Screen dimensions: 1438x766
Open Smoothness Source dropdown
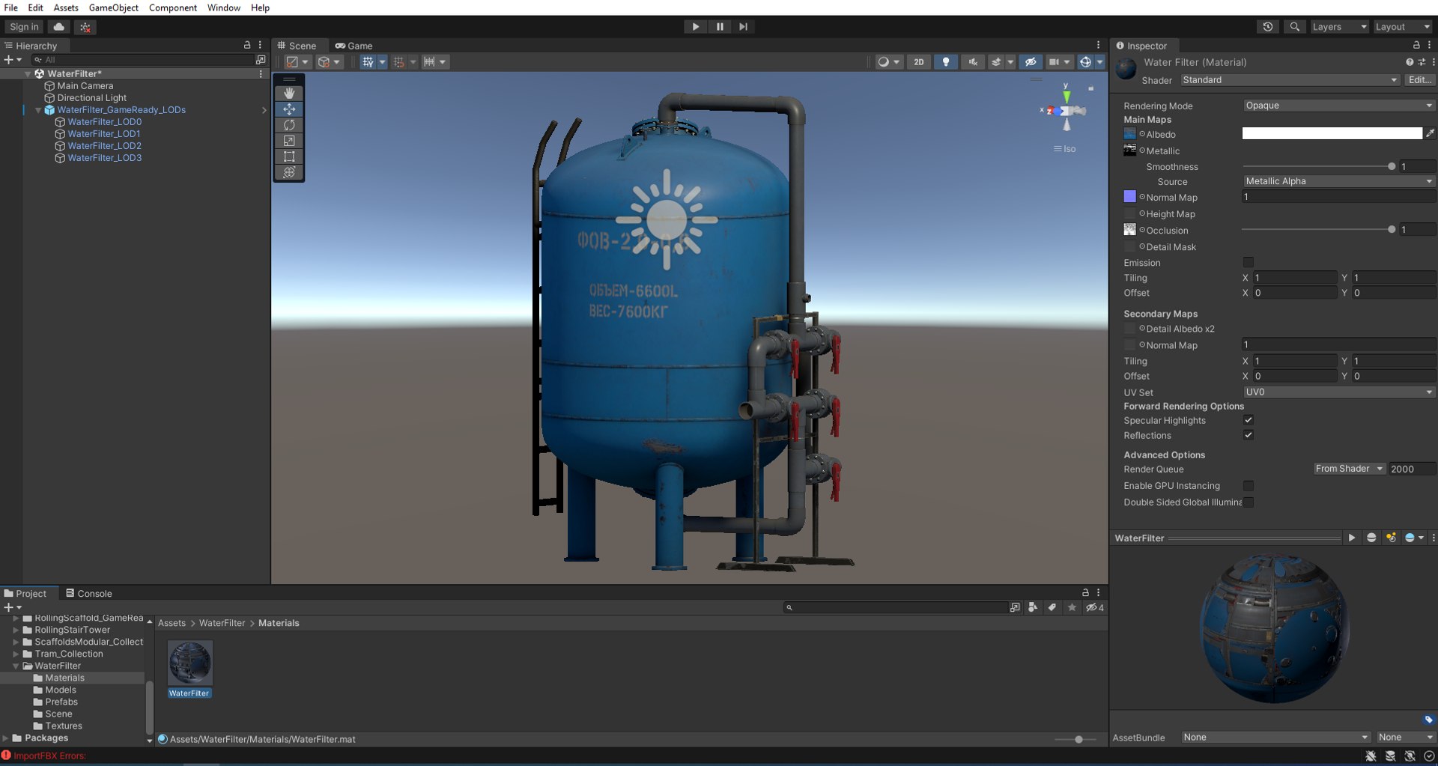tap(1338, 181)
